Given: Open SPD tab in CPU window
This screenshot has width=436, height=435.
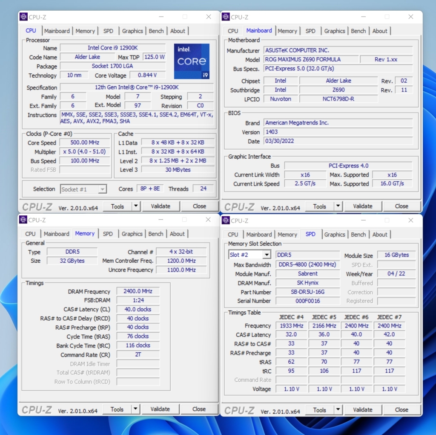Looking at the screenshot, I should click(x=108, y=31).
